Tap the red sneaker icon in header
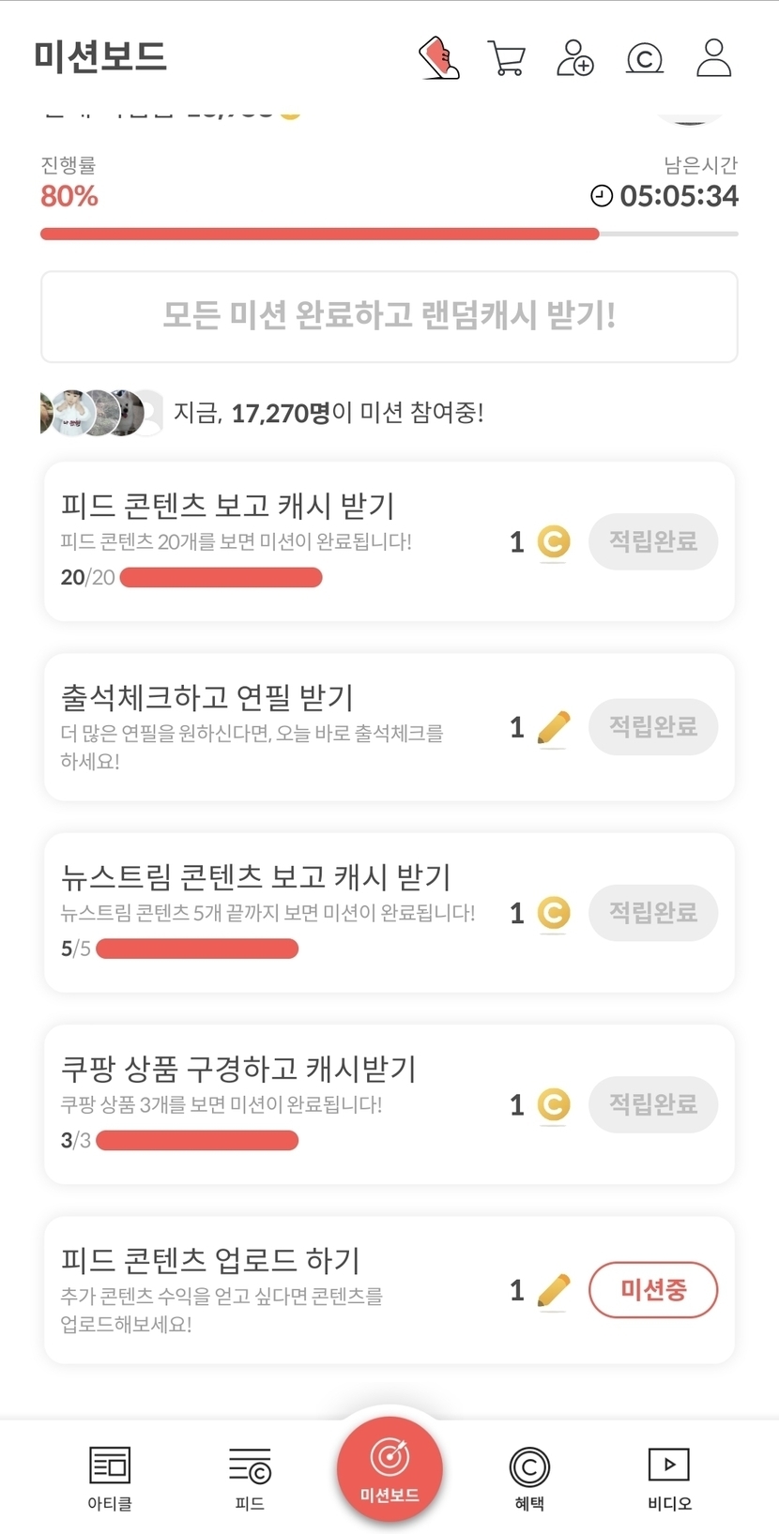 [439, 58]
